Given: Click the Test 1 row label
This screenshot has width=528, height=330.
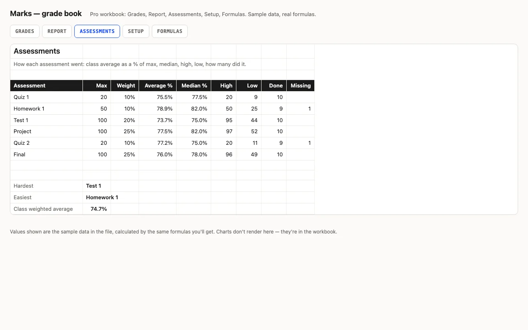Looking at the screenshot, I should pos(47,120).
